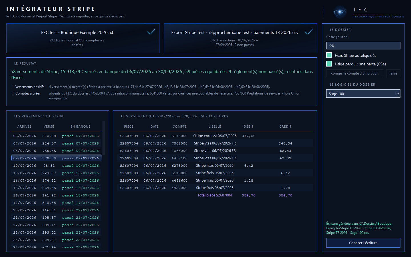Select the 293,02 payout of 23/07/2026
Screen dimensions: 411x257
pyautogui.click(x=56, y=232)
